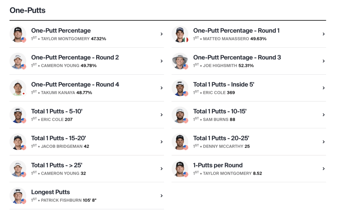Click chevron arrow on One-Putt Percentage - Round 1

(x=323, y=34)
